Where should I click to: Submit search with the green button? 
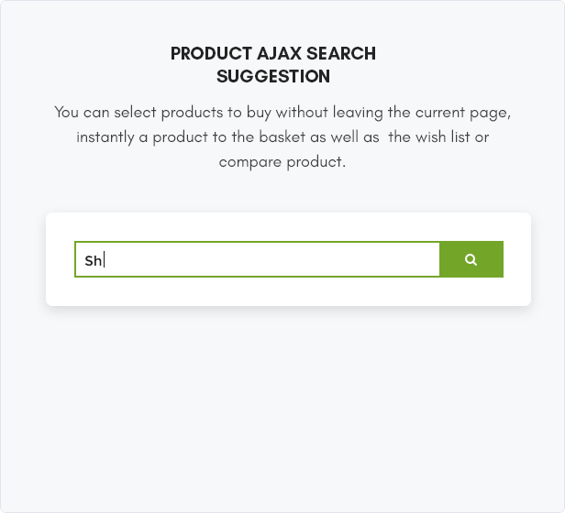tap(471, 259)
